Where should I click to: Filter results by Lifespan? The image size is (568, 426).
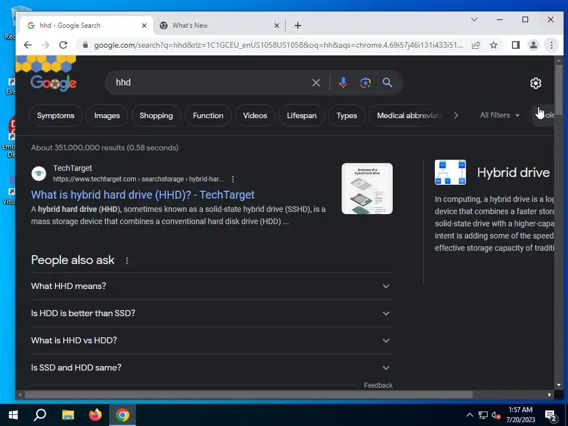[x=302, y=115]
